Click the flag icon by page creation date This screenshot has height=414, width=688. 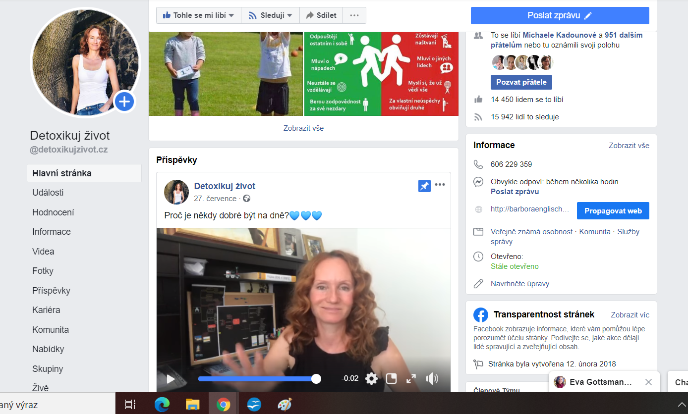[478, 364]
